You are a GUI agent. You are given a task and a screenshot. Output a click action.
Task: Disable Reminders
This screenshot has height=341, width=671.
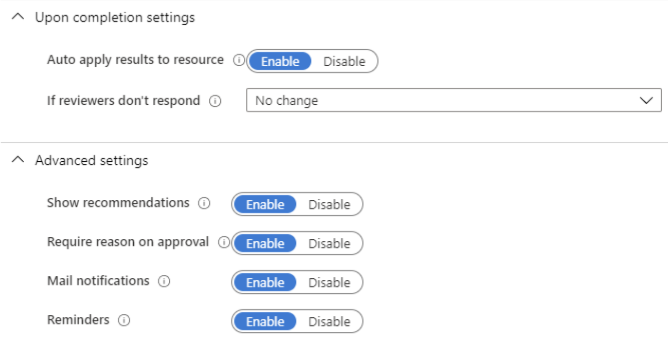pyautogui.click(x=329, y=321)
